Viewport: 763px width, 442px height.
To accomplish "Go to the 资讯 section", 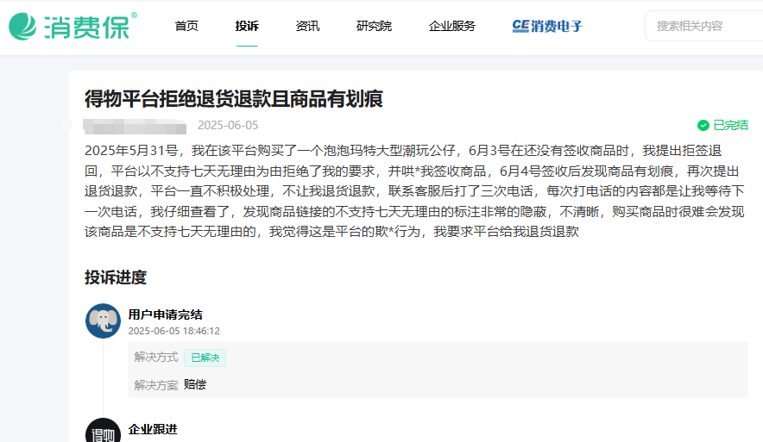I will coord(307,26).
